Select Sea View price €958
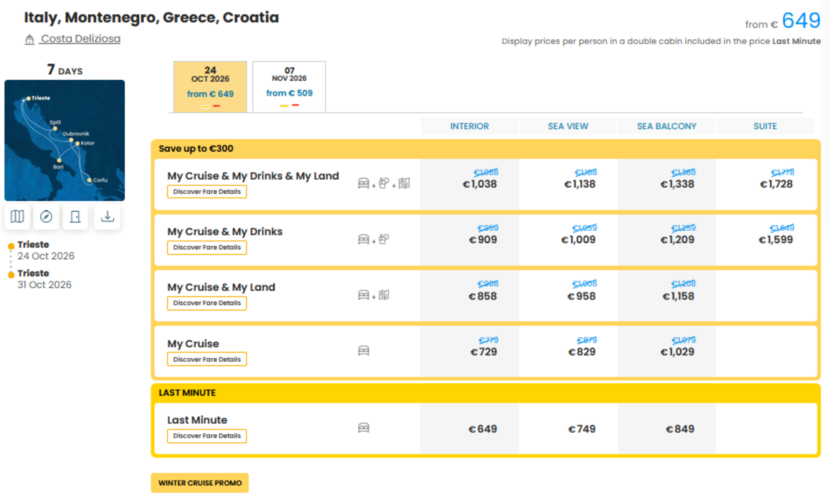Viewport: 829px width, 499px height. point(581,296)
